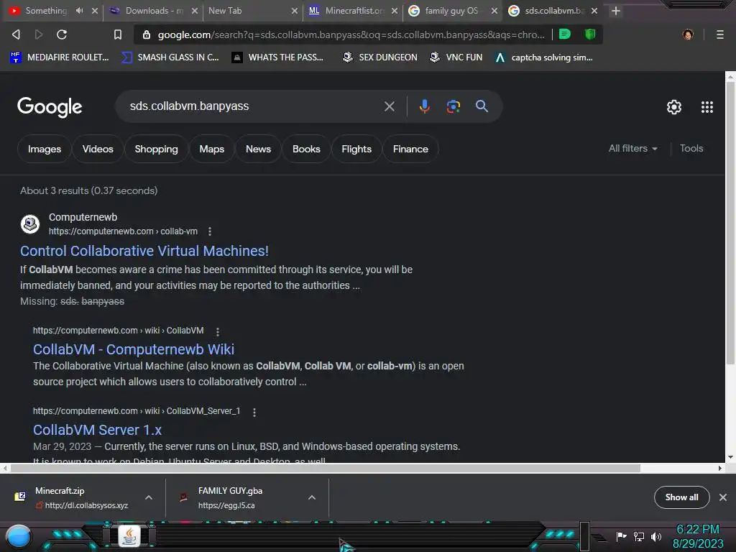Open the Action Center flag tray icon

[x=621, y=536]
